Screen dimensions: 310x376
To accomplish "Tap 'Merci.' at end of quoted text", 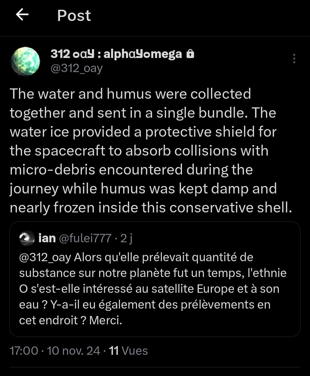I will [x=106, y=320].
